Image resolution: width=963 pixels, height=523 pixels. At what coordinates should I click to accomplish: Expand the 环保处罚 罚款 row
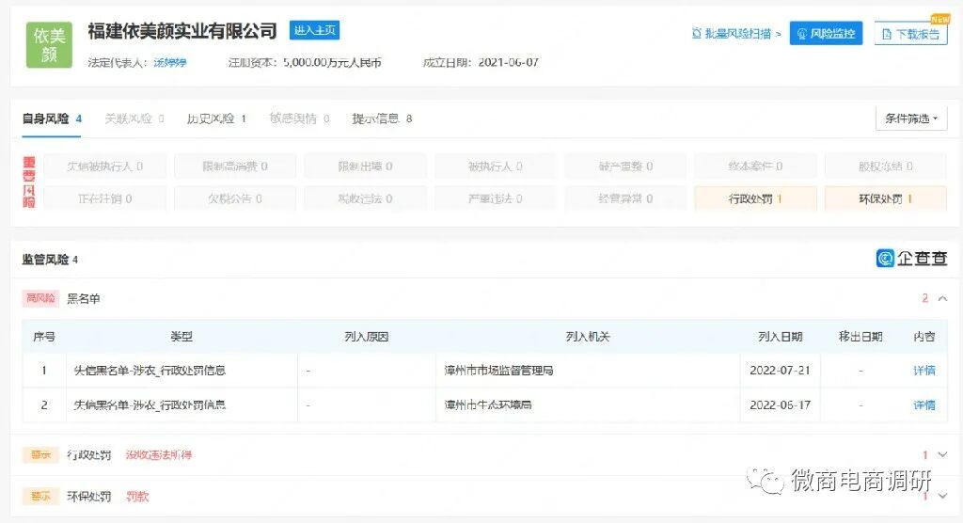pyautogui.click(x=942, y=496)
